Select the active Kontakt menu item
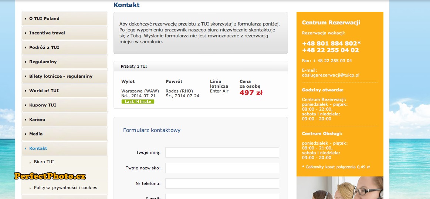The image size is (430, 199). click(64, 148)
